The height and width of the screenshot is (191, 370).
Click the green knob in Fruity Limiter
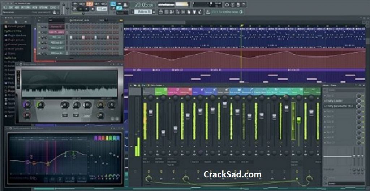point(40,105)
